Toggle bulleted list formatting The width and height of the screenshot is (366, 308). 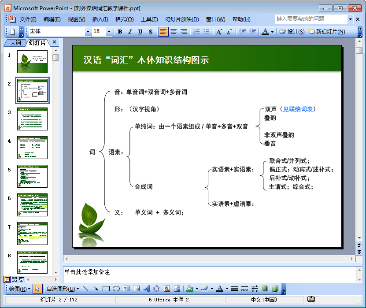pos(206,32)
